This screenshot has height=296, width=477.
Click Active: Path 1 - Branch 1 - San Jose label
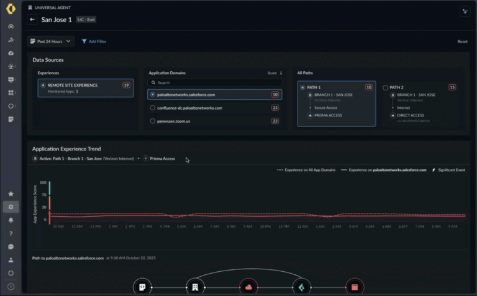click(71, 159)
